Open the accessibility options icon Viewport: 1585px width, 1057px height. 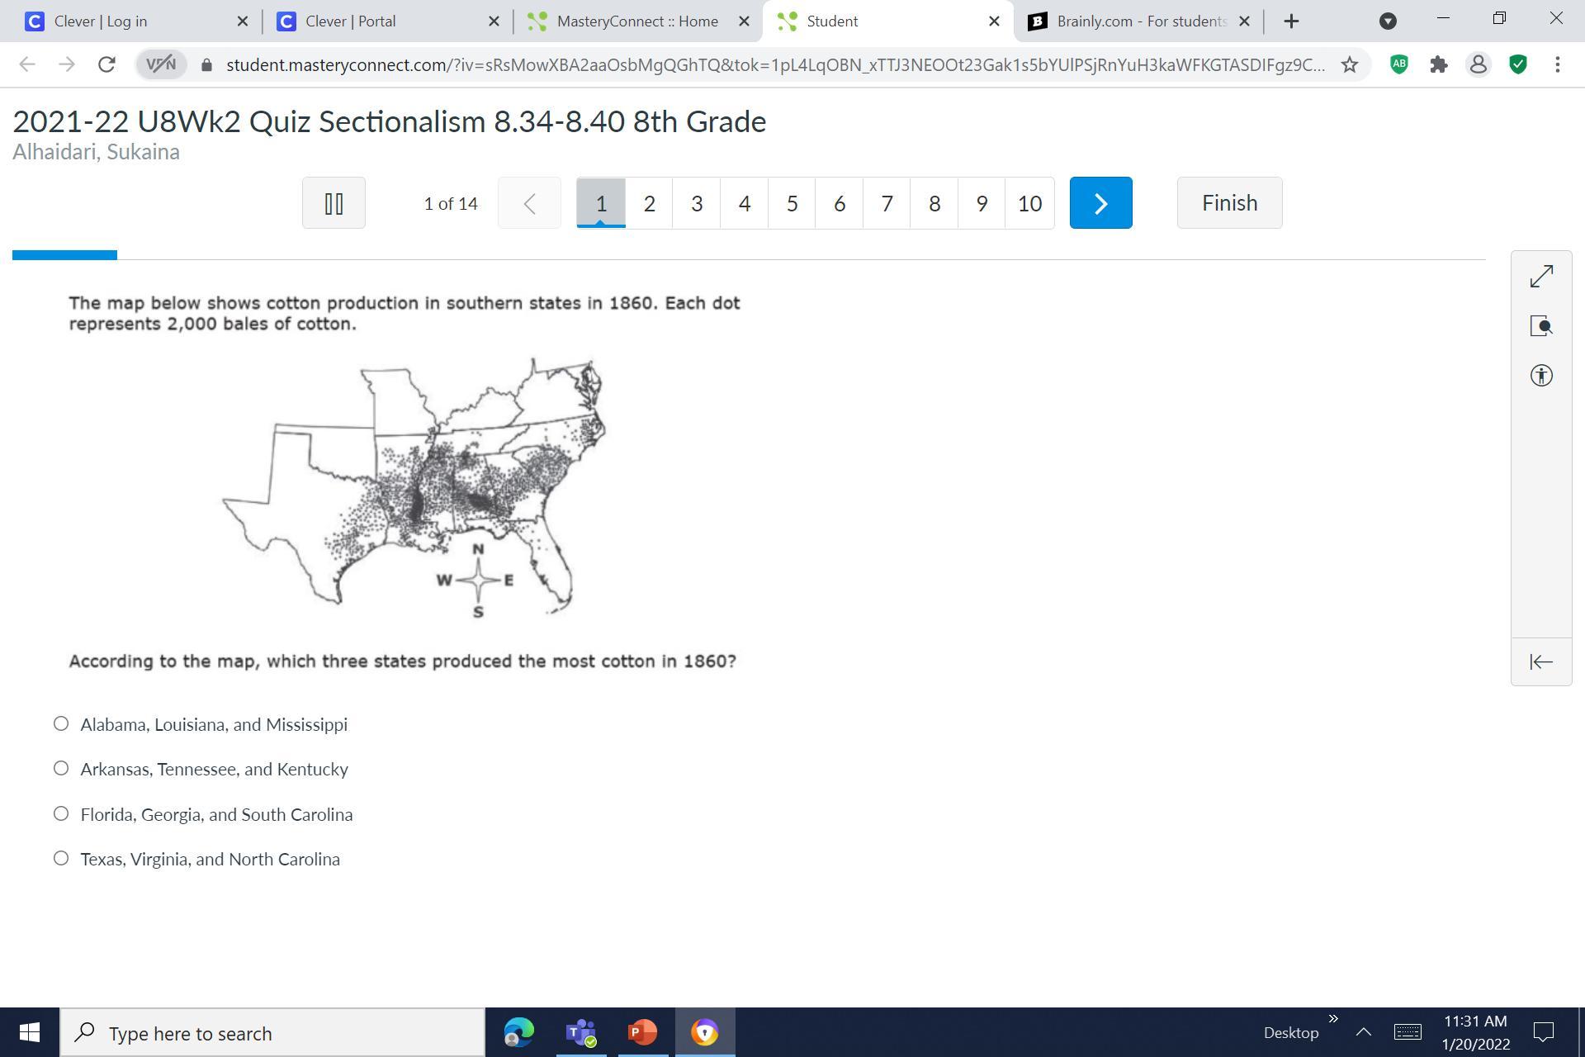point(1541,376)
